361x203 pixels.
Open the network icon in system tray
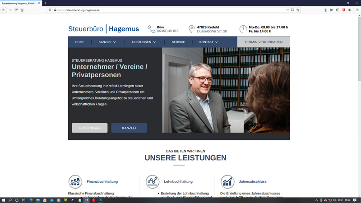pyautogui.click(x=330, y=200)
